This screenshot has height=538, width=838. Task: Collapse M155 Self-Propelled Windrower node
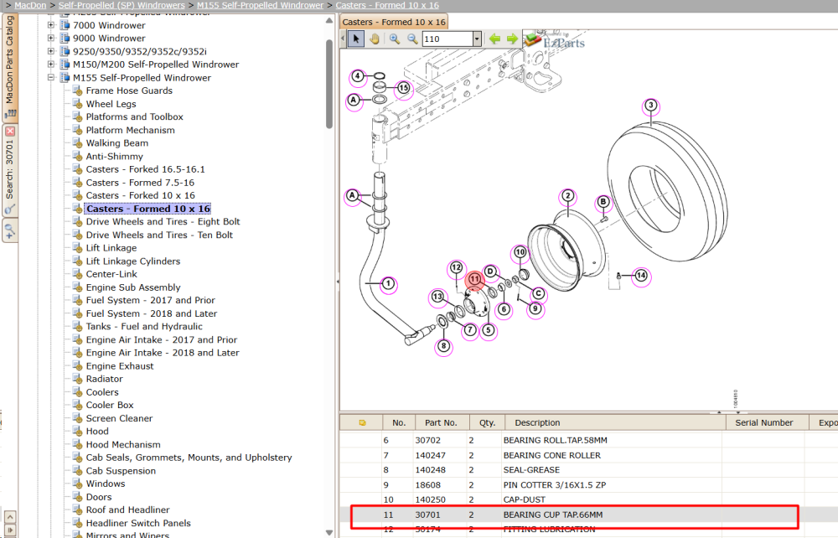pyautogui.click(x=51, y=77)
